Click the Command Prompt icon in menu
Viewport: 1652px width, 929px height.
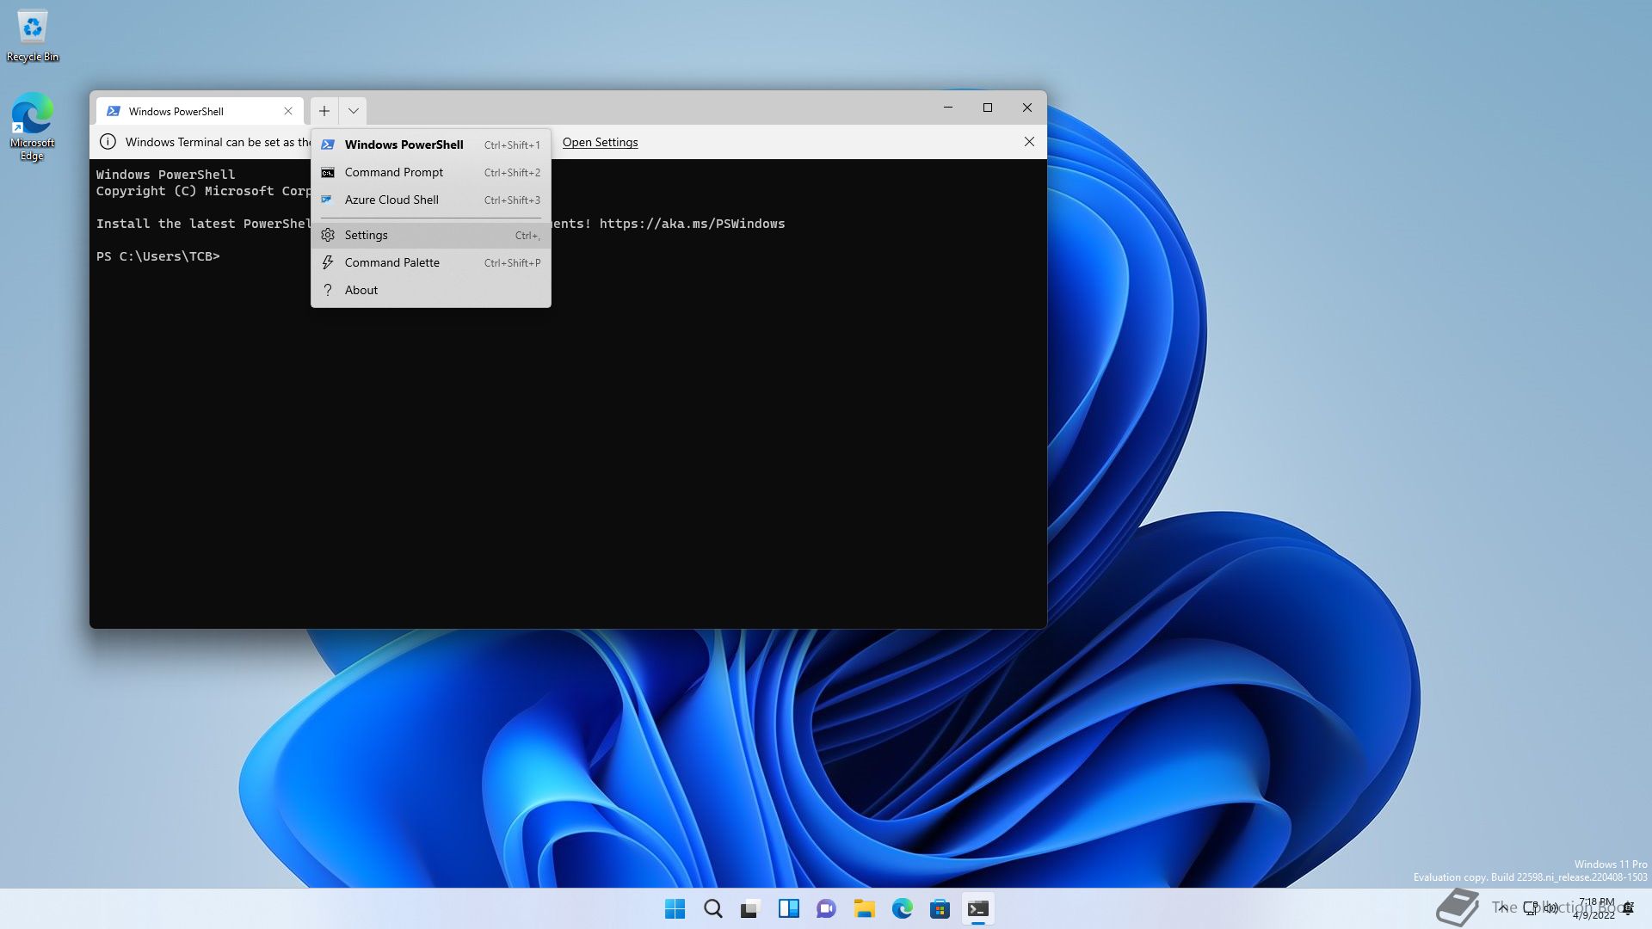[328, 173]
